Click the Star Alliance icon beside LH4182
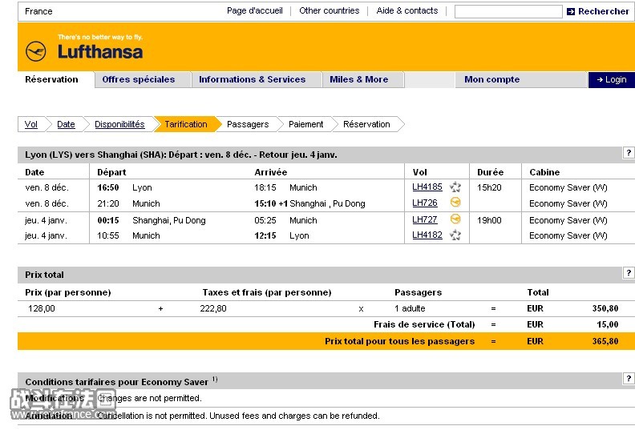This screenshot has height=430, width=635. 455,235
